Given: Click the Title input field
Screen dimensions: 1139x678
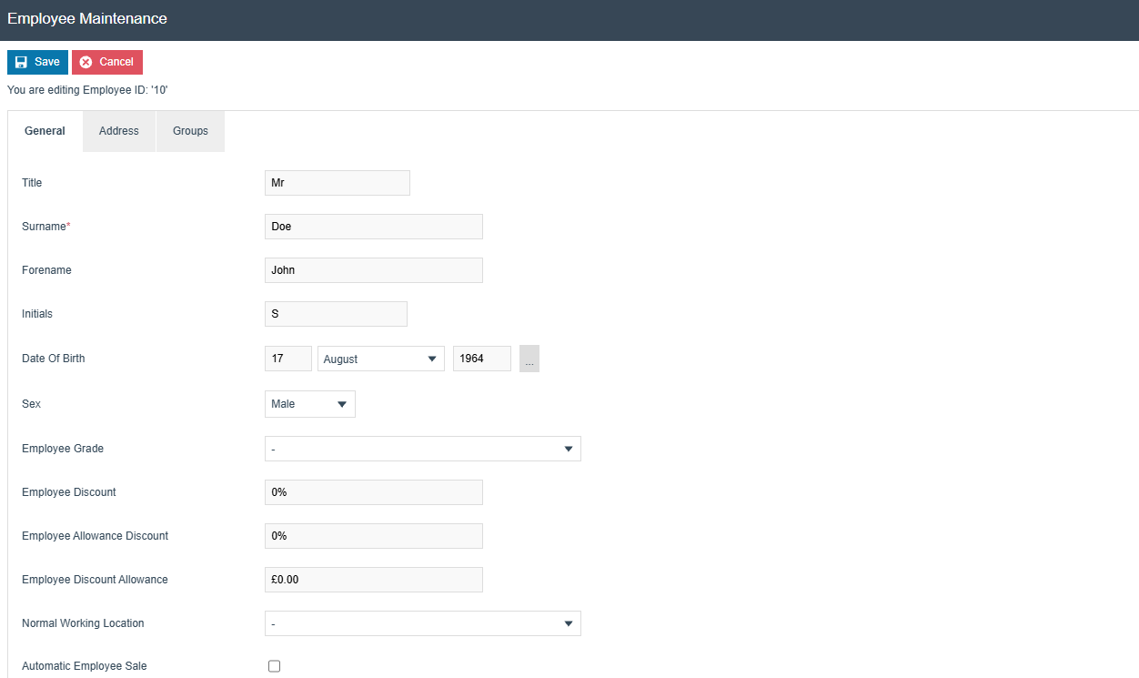Looking at the screenshot, I should pos(338,183).
